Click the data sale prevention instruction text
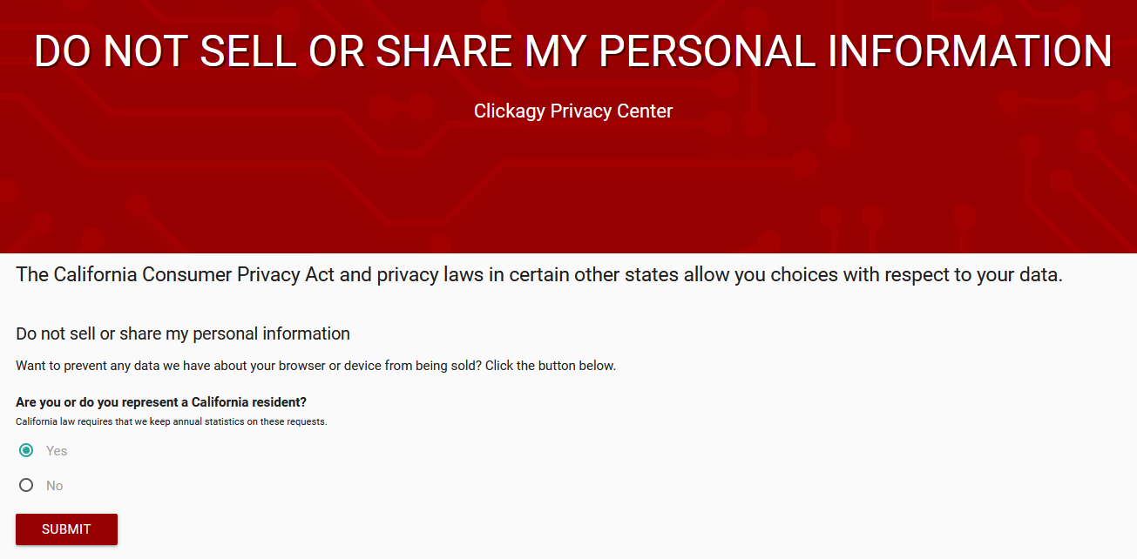Viewport: 1137px width, 559px height. pyautogui.click(x=315, y=365)
